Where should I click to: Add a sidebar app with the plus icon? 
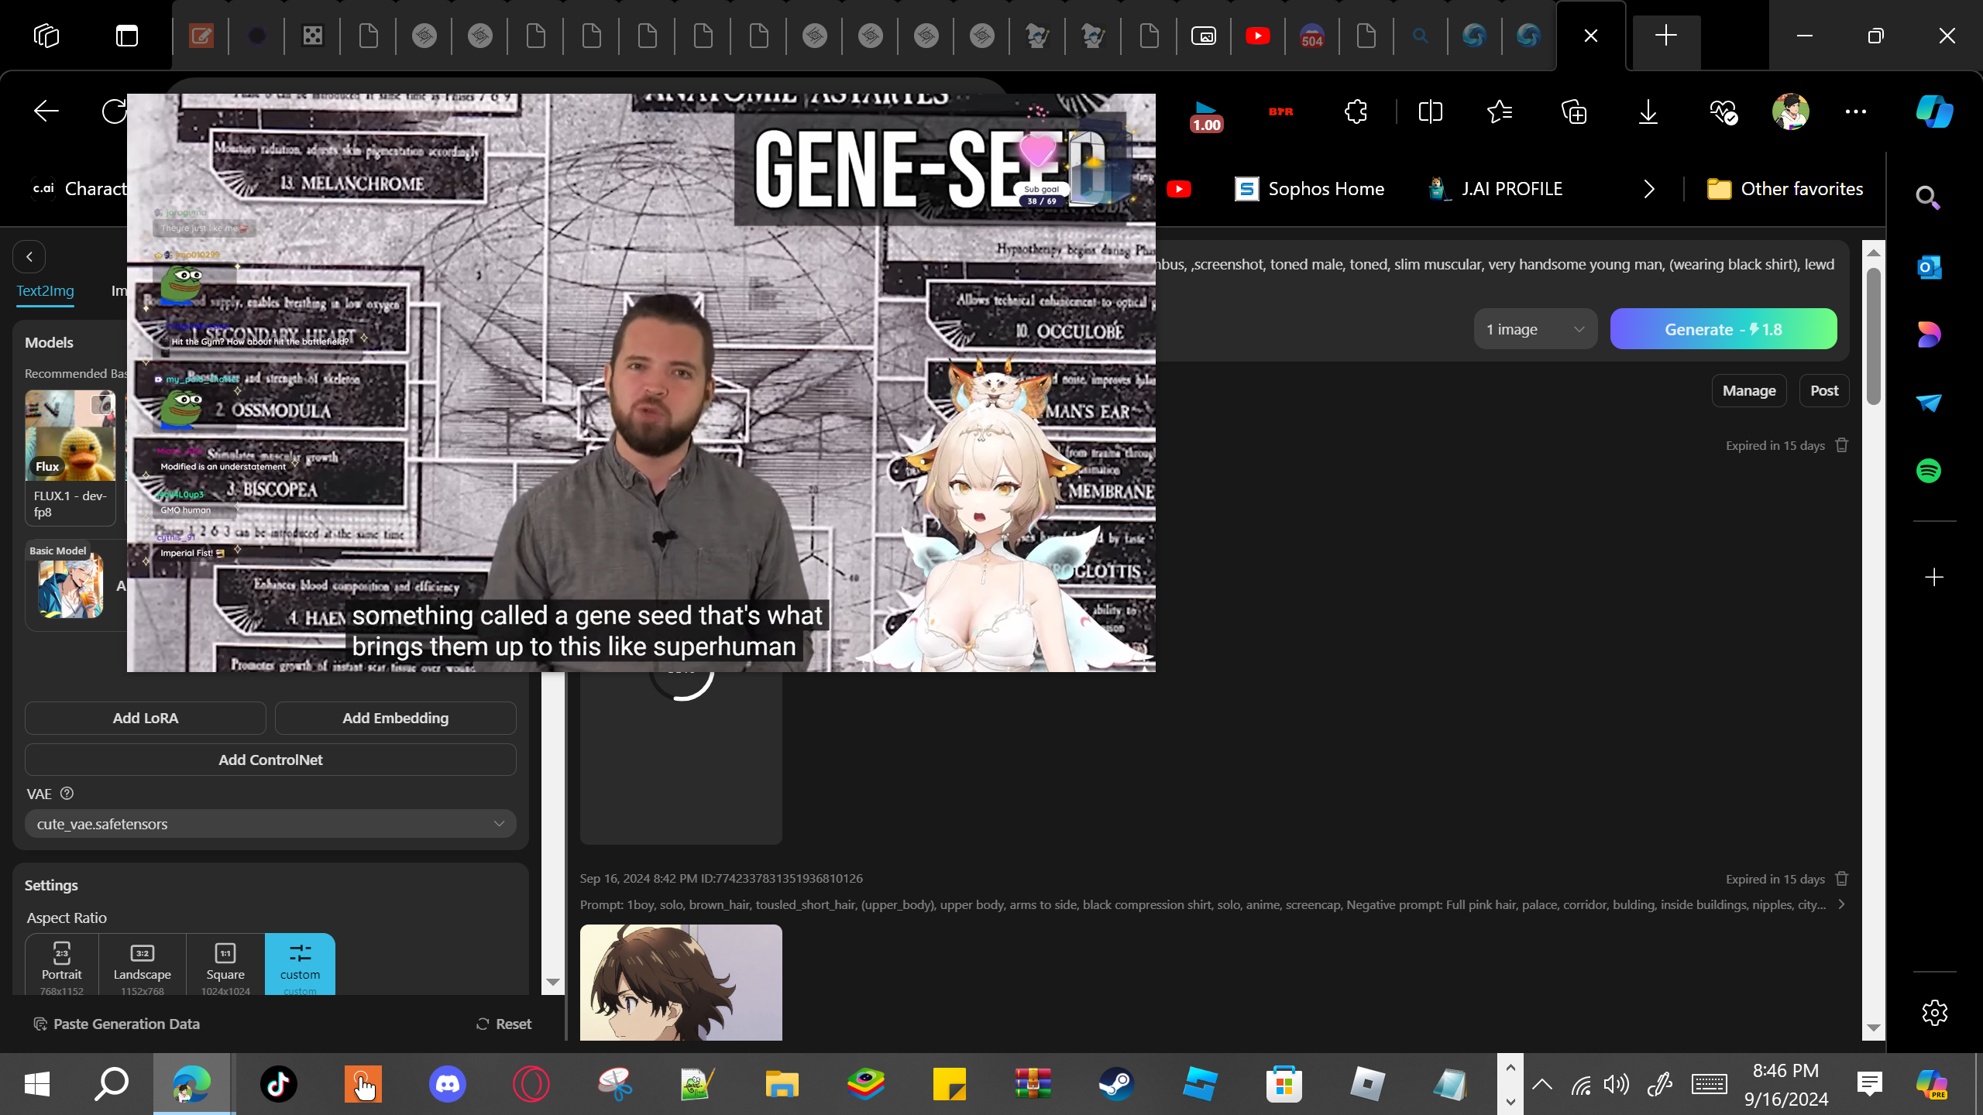(1934, 578)
